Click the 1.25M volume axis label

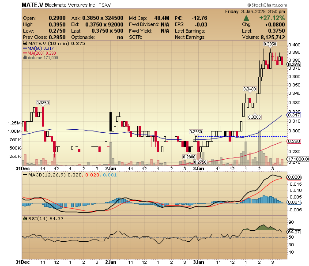coord(14,123)
